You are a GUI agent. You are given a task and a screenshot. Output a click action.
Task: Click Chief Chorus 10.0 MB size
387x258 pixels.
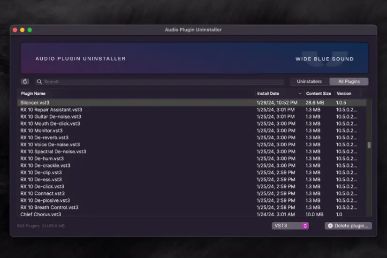coord(314,214)
